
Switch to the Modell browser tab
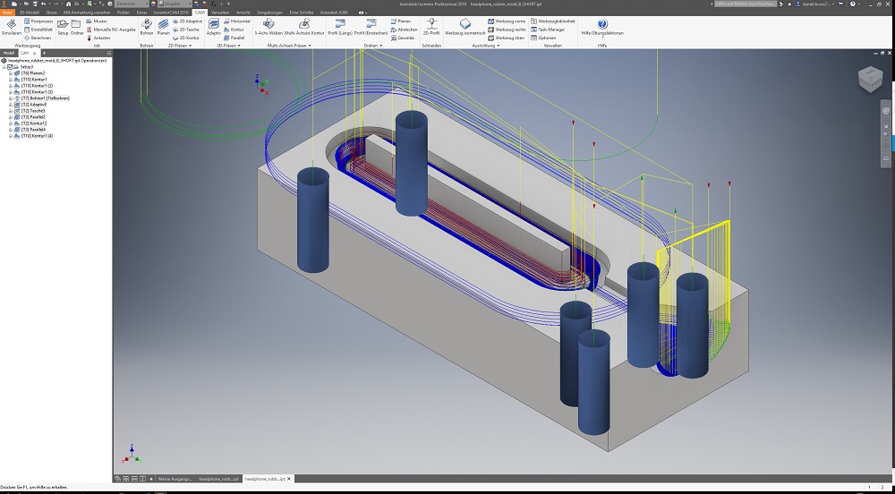8,53
